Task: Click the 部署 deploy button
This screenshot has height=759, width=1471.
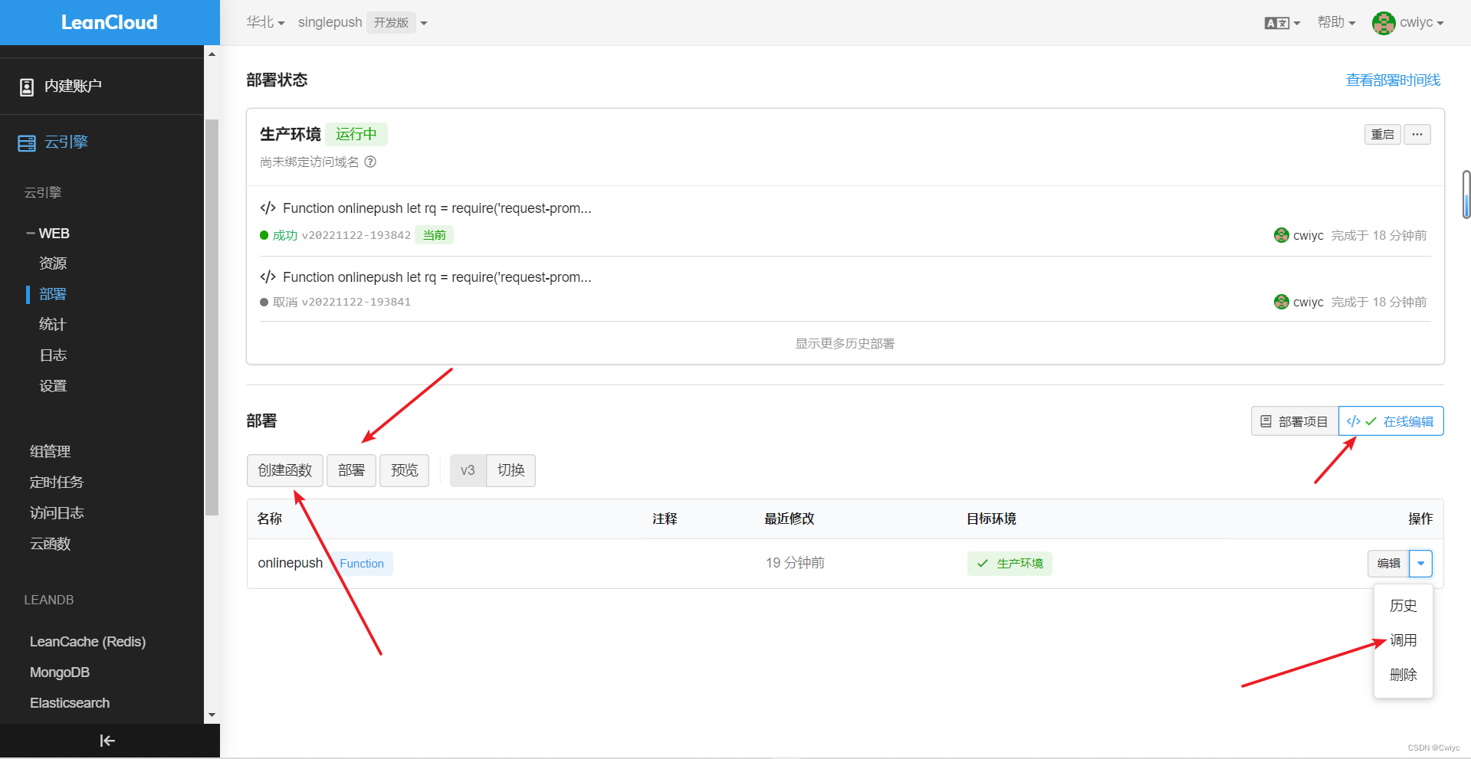Action: (351, 470)
